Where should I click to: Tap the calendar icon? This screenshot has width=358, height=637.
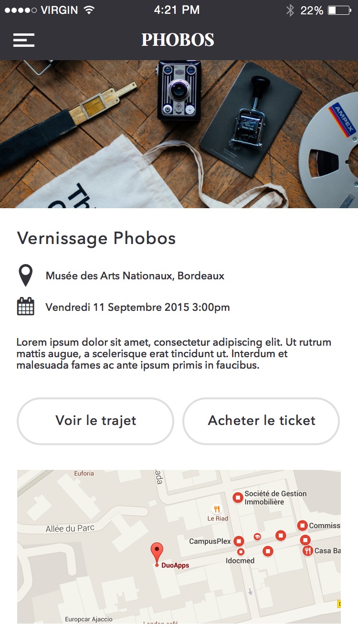(x=25, y=307)
